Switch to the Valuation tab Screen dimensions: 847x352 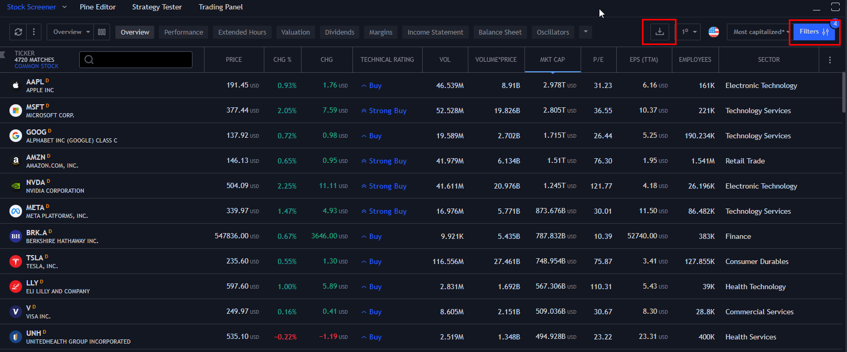pyautogui.click(x=295, y=32)
